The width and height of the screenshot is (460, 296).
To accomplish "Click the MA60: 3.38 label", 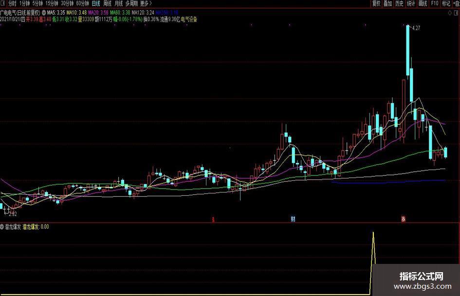I will pyautogui.click(x=120, y=13).
